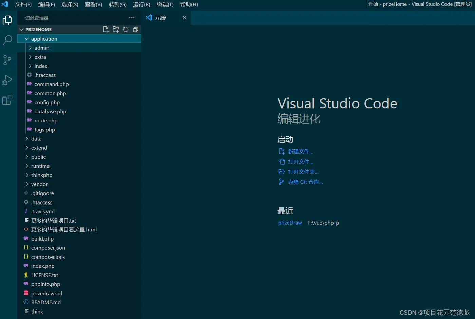Open common.php in the file tree

pos(79,93)
